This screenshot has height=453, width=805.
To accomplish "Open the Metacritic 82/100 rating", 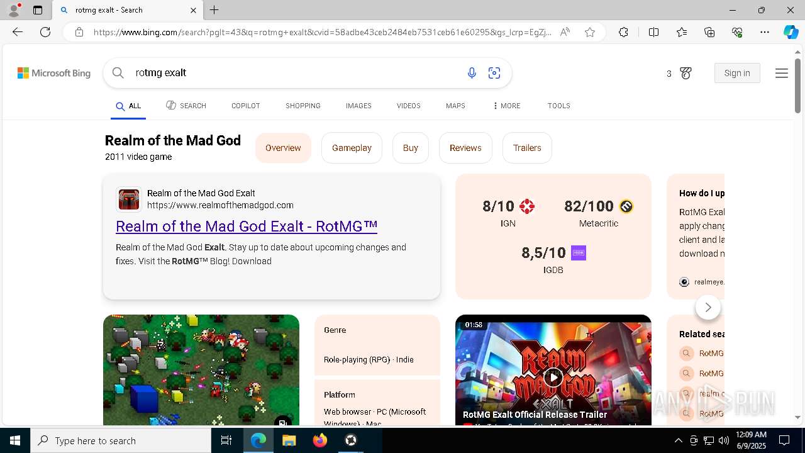I will point(599,213).
